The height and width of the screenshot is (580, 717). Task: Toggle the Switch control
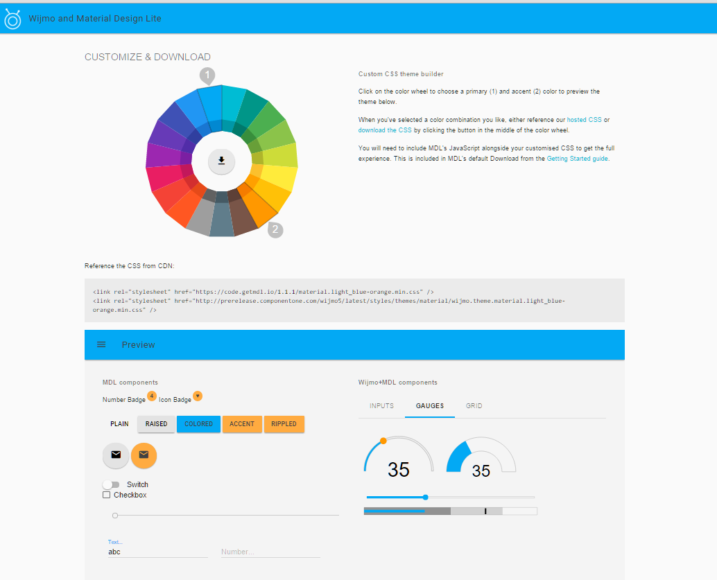coord(111,484)
